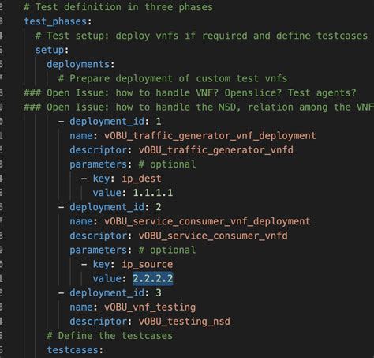Click value 'vOBU_service_consumer_vnfd'

point(213,236)
